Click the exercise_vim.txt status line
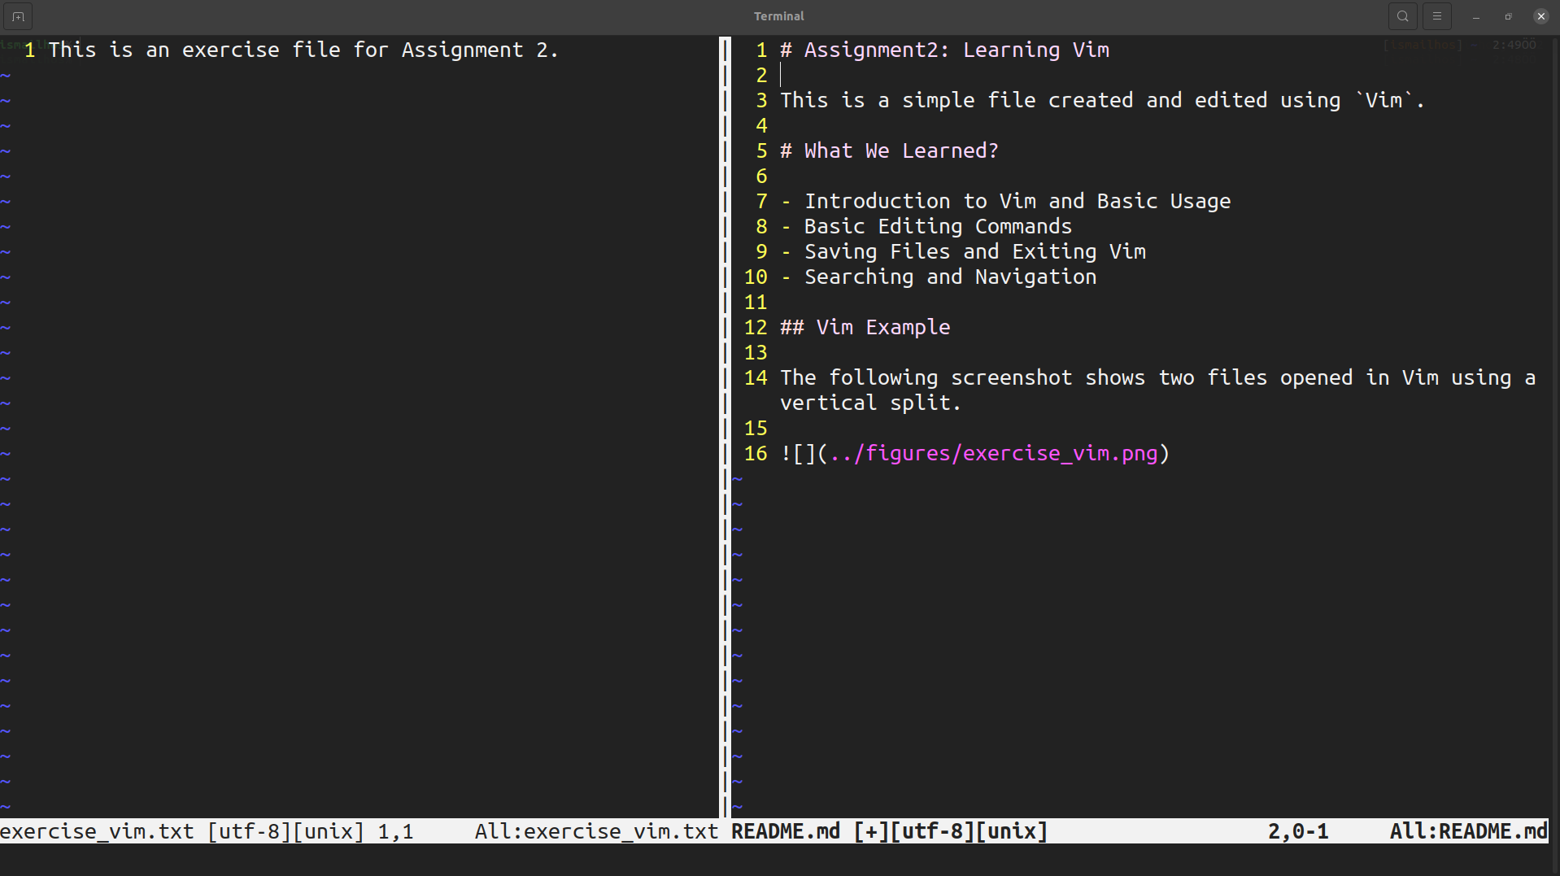This screenshot has height=876, width=1560. (358, 831)
